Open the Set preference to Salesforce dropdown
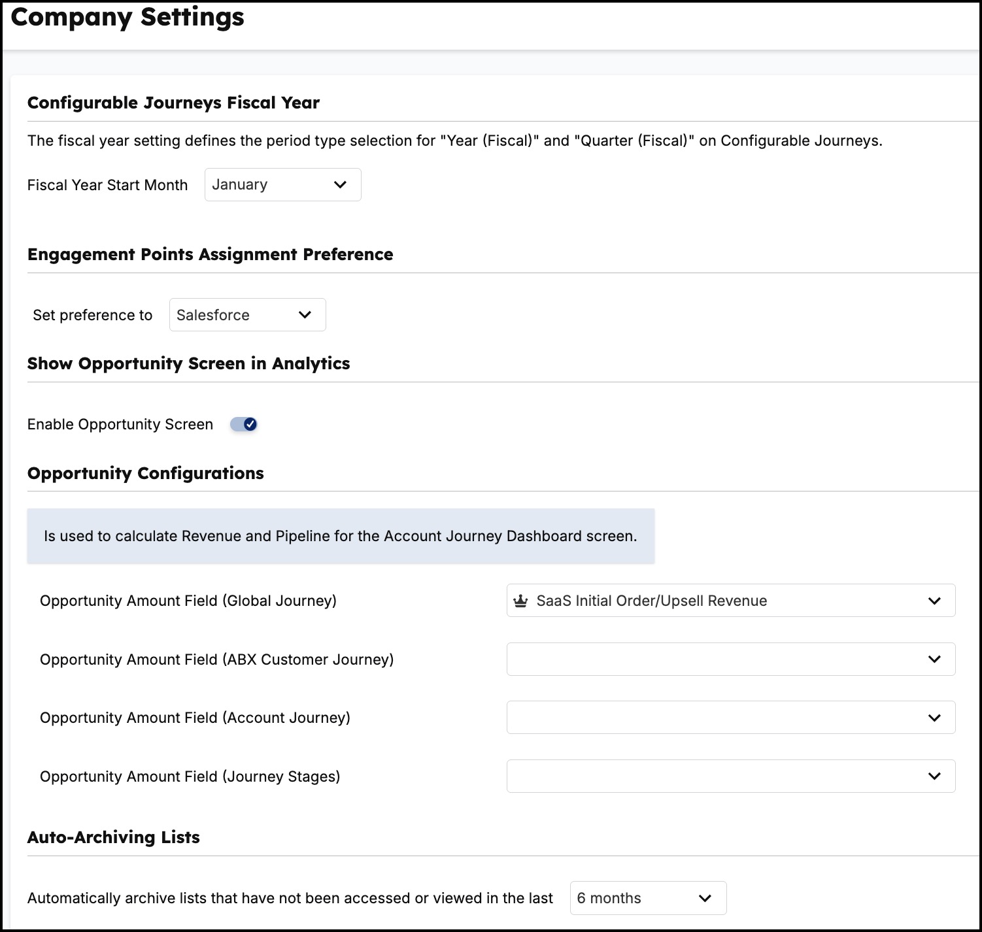The height and width of the screenshot is (932, 982). point(247,315)
